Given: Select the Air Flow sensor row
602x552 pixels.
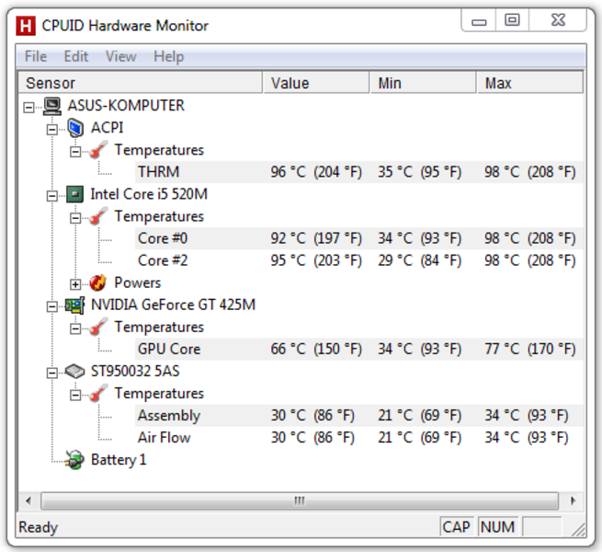Looking at the screenshot, I should click(359, 438).
